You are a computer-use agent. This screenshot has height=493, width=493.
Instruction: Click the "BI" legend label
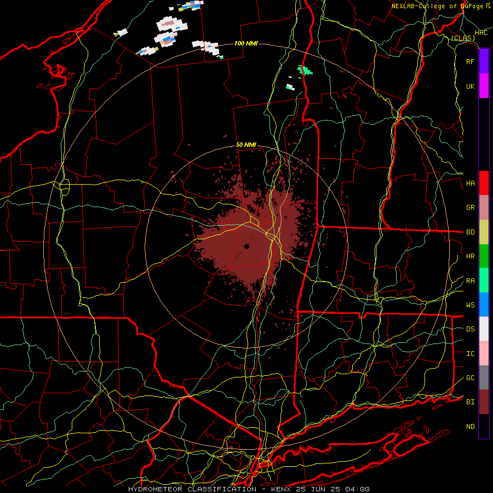471,402
